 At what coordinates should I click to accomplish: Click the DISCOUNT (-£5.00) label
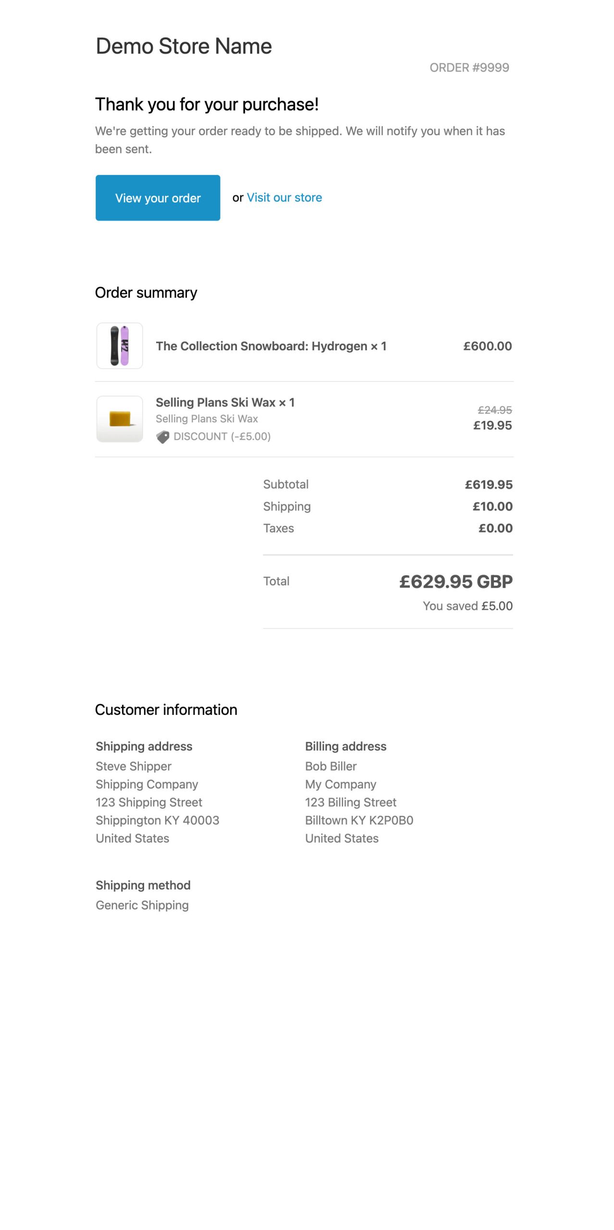click(222, 436)
